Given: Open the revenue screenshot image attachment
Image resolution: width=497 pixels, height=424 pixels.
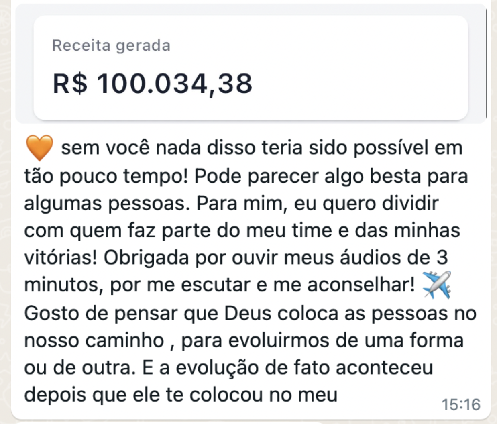Looking at the screenshot, I should [x=251, y=68].
